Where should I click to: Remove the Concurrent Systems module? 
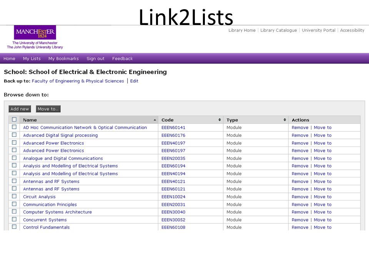(300, 220)
